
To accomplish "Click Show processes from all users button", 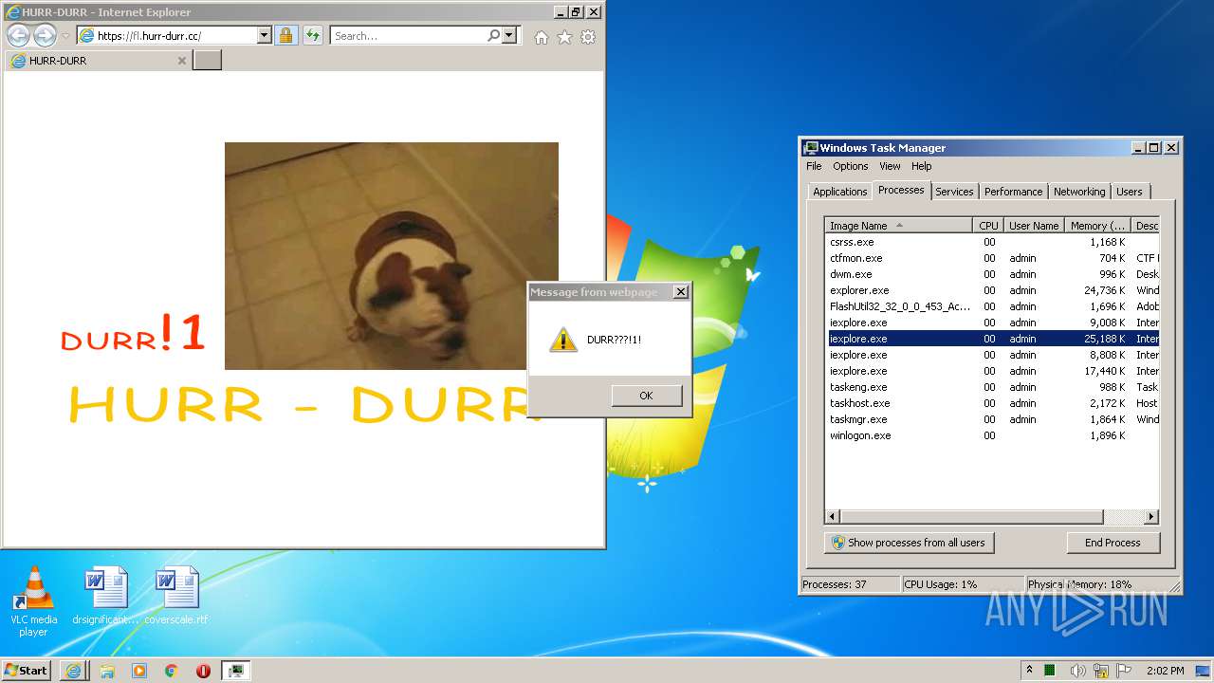I will pos(909,543).
